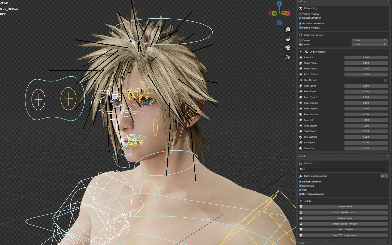Image resolution: width=392 pixels, height=245 pixels.
Task: Click the zoom magnifier icon in the viewport
Action: tap(288, 29)
